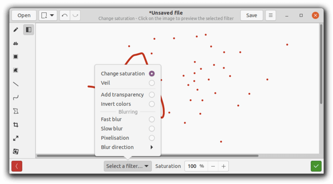Close the window
Image resolution: width=333 pixels, height=184 pixels.
(315, 16)
